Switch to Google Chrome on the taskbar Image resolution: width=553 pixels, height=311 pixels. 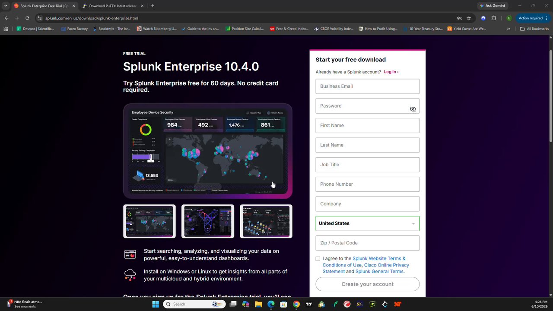click(296, 304)
